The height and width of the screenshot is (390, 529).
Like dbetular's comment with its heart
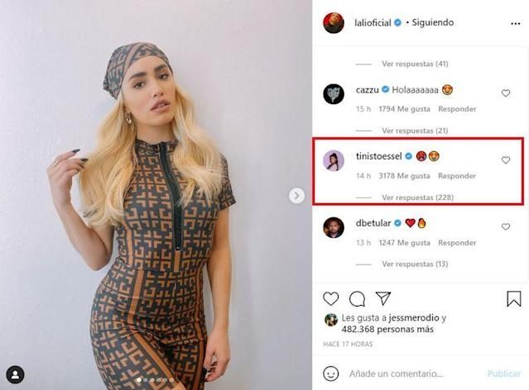pos(505,226)
